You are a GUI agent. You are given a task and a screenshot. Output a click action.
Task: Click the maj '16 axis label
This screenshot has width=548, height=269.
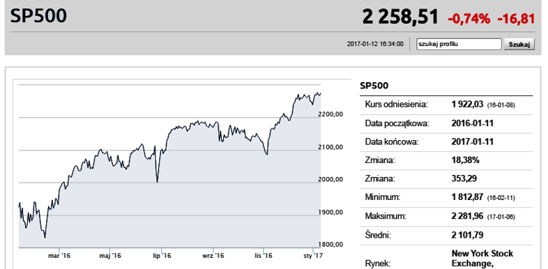(x=110, y=256)
